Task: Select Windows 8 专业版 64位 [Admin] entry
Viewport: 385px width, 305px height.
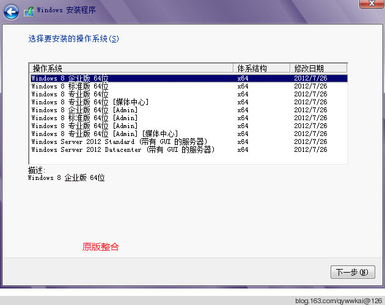Action: [189, 126]
